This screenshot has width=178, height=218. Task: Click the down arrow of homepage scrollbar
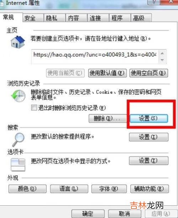pos(162,60)
